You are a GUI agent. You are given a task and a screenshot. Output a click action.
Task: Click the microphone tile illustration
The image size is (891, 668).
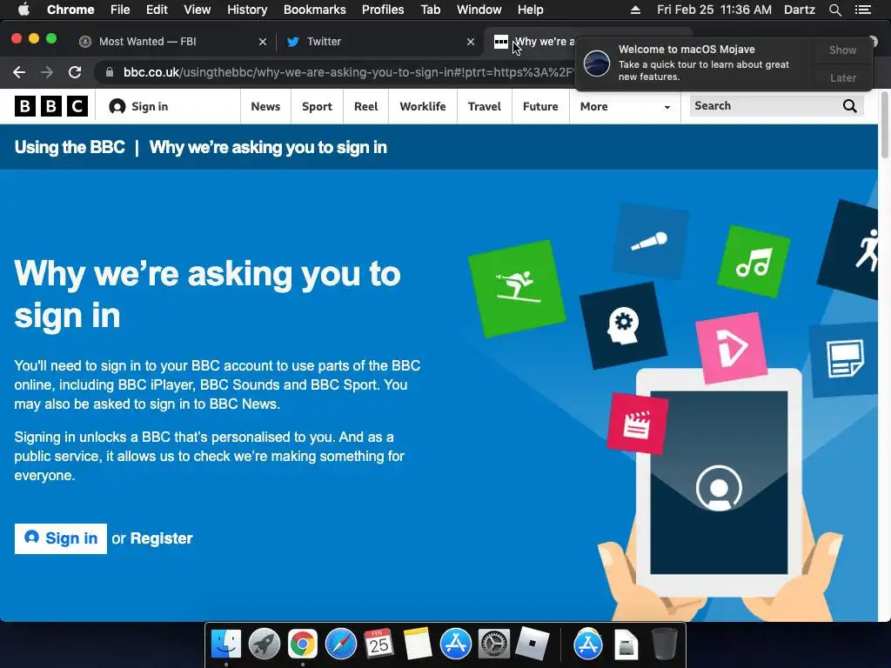click(x=650, y=241)
